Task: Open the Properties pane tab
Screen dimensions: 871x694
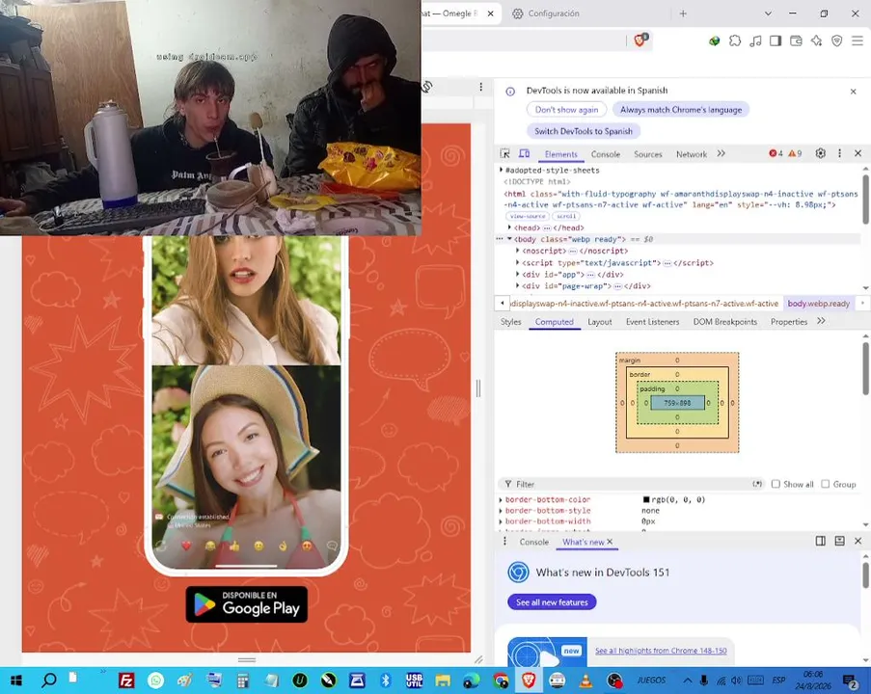Action: click(789, 322)
